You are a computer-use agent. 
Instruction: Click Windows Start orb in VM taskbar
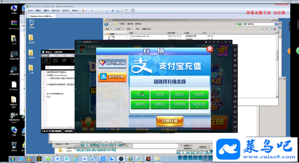point(12,159)
